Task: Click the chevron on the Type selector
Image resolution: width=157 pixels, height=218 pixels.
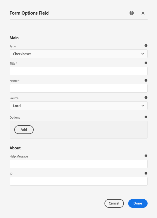Action: pos(142,54)
